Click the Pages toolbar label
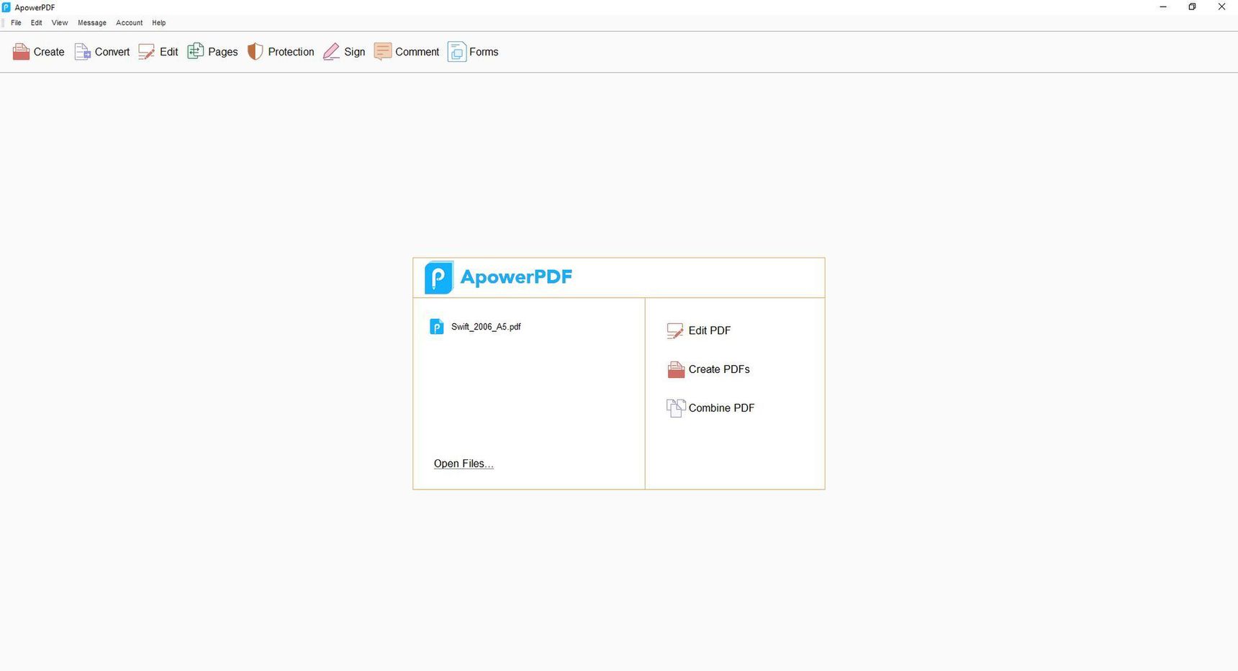 (223, 52)
